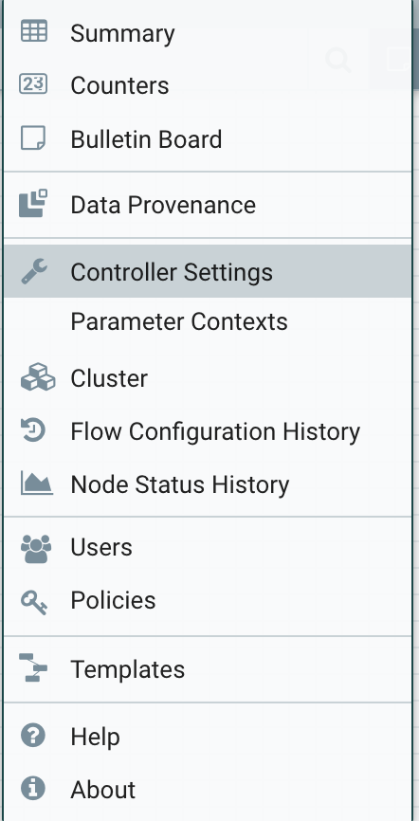Click the Cluster cubes icon

(x=38, y=377)
